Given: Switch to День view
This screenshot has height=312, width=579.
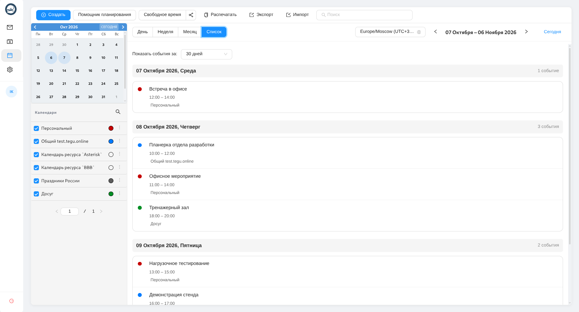Looking at the screenshot, I should click(x=143, y=32).
